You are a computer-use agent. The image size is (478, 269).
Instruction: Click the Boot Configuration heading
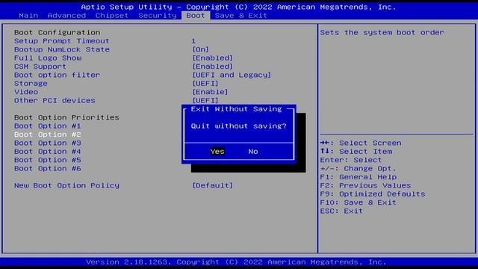pos(57,32)
